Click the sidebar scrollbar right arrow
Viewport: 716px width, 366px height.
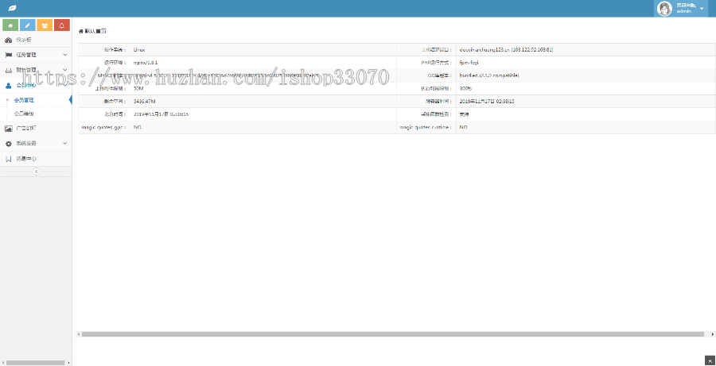pyautogui.click(x=69, y=364)
